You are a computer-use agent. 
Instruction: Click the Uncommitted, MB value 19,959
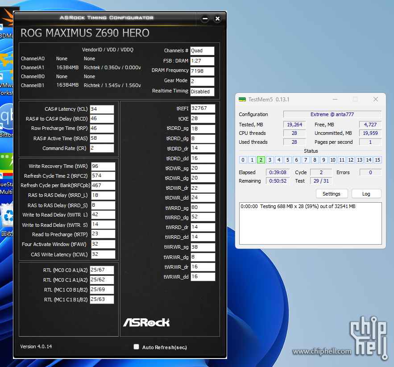pos(370,133)
